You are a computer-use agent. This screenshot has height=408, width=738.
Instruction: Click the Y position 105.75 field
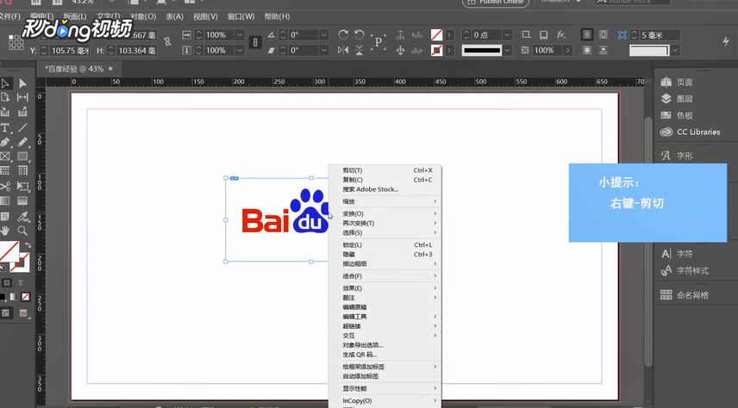70,50
